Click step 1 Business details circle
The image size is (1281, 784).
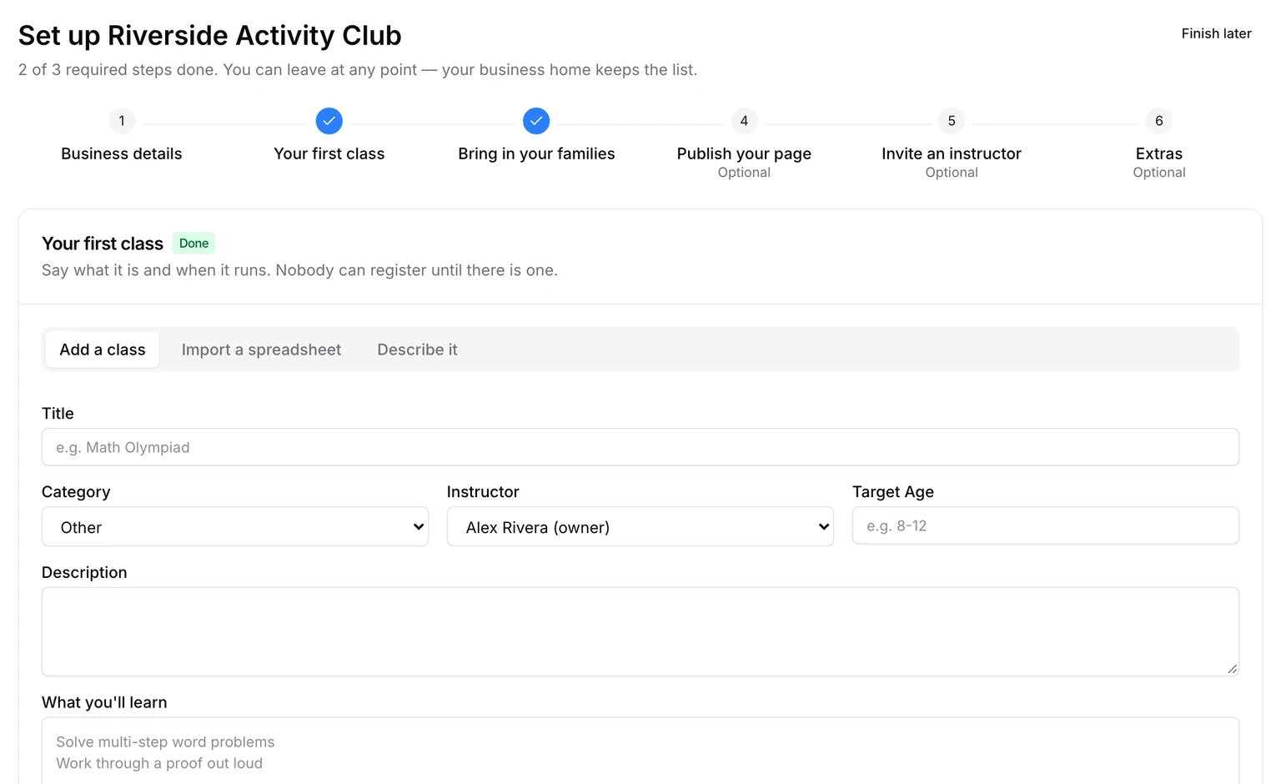coord(122,121)
